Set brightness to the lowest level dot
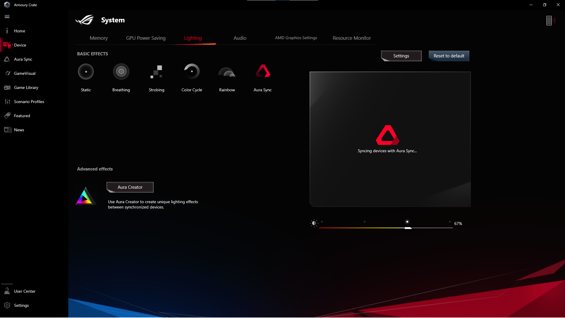Screen dimensions: 565x318 click(322, 222)
